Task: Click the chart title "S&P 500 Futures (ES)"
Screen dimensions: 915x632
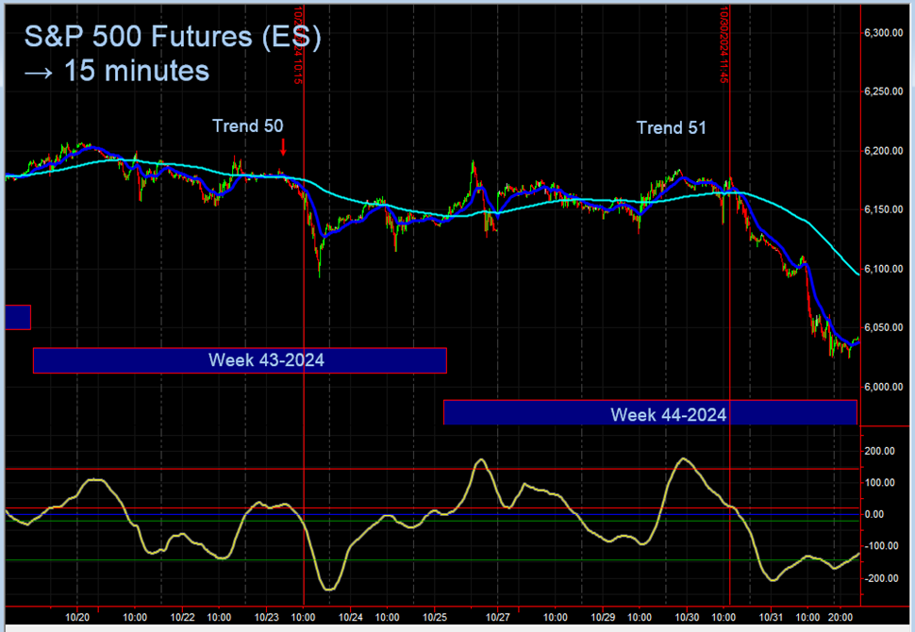Action: pos(175,37)
